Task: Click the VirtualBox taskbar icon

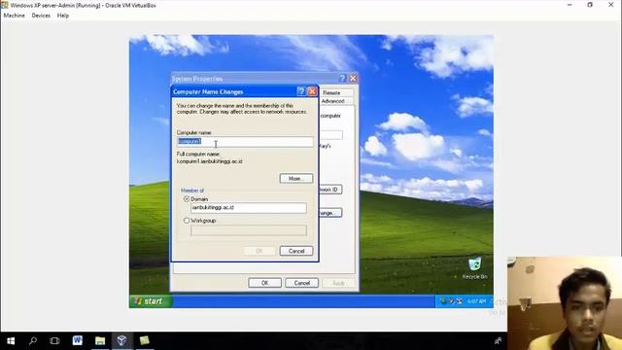Action: coord(121,340)
